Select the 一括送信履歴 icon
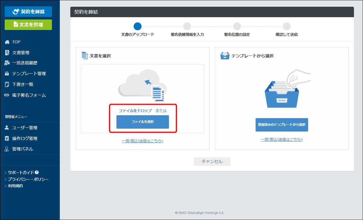This screenshot has height=220, width=363. click(7, 63)
